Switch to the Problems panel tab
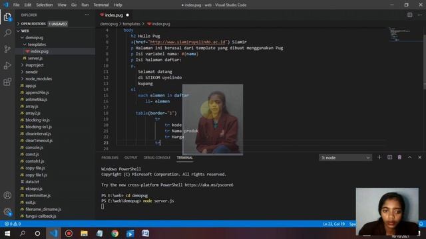426x239 pixels. click(110, 157)
